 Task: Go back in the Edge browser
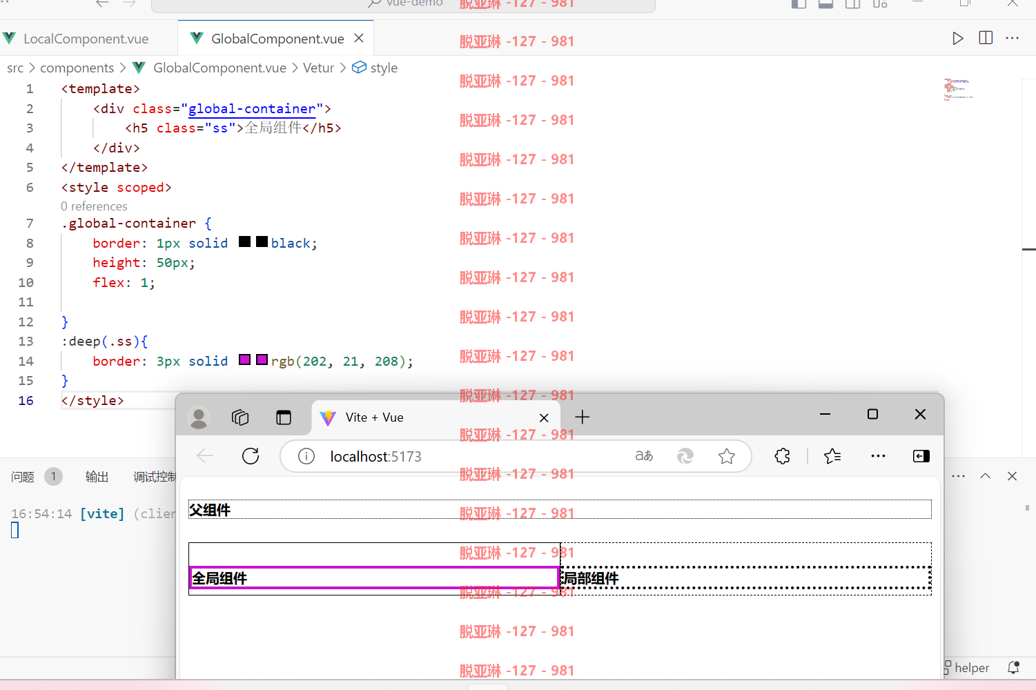(205, 456)
